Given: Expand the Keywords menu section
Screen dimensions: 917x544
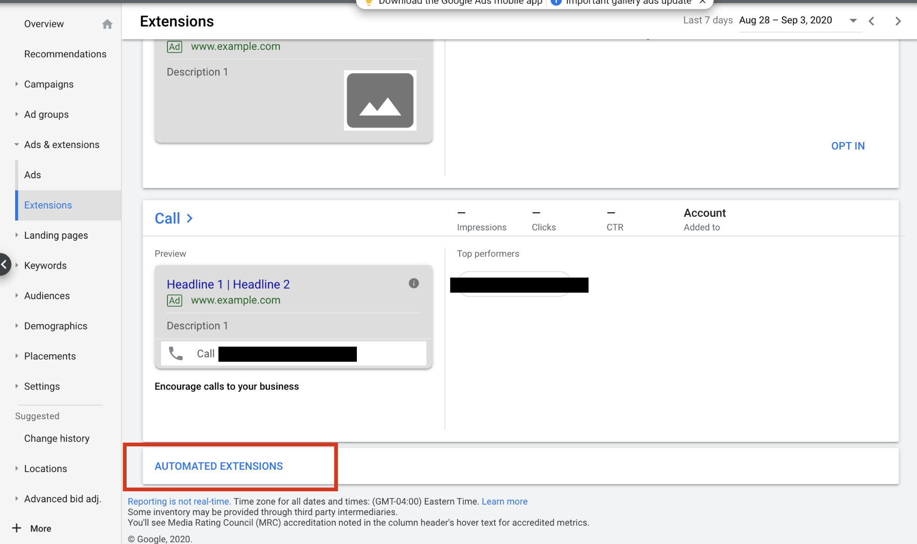Looking at the screenshot, I should coord(17,265).
